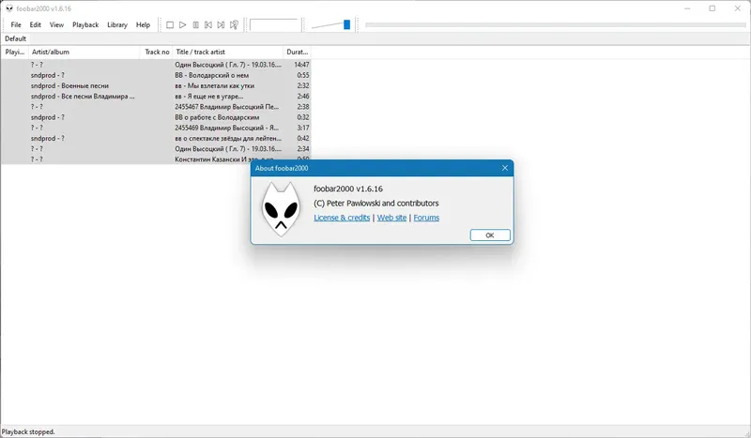The width and height of the screenshot is (751, 438).
Task: Click the foobar2000 alien logo in dialog
Action: click(281, 209)
